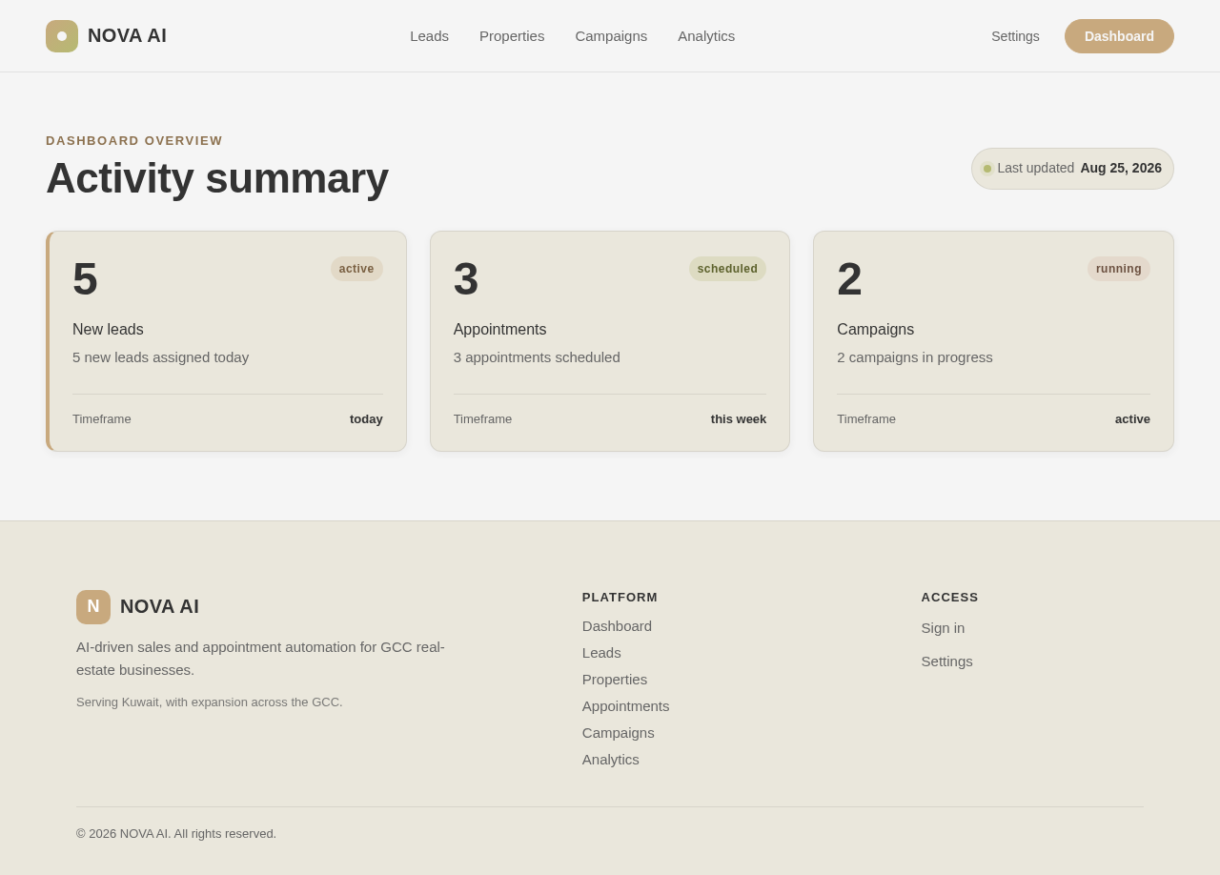Click the green status dot beside Last updated
The height and width of the screenshot is (875, 1220).
click(987, 169)
